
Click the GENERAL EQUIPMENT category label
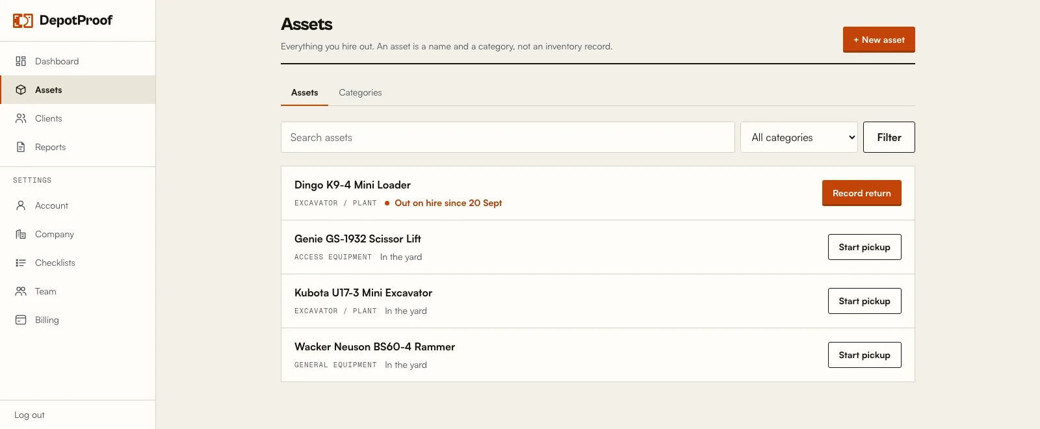(335, 365)
